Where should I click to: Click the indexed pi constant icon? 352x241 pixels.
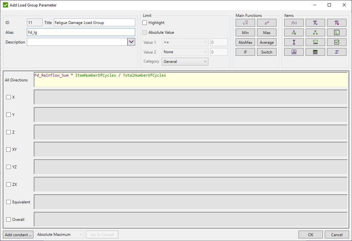(337, 22)
